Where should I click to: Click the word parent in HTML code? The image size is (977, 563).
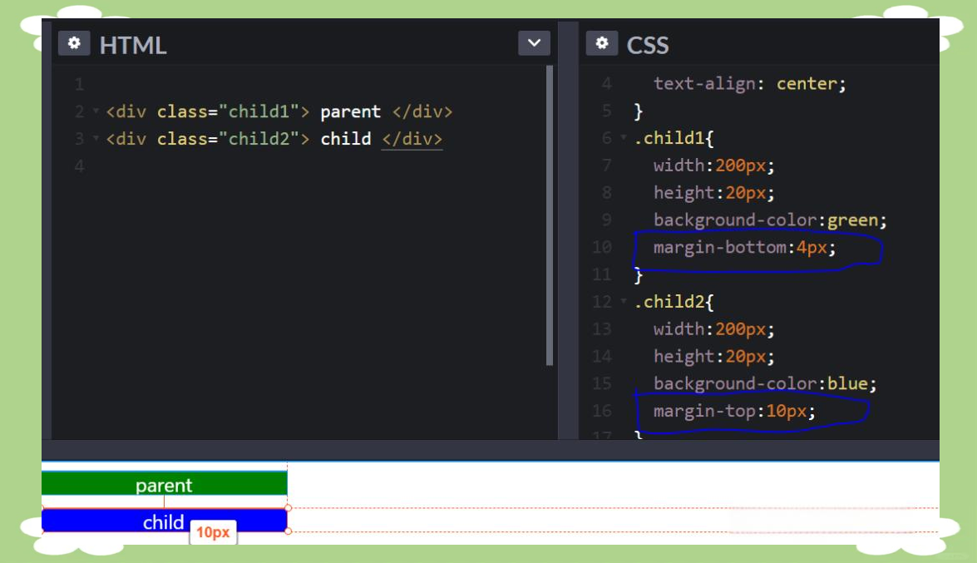click(x=350, y=111)
